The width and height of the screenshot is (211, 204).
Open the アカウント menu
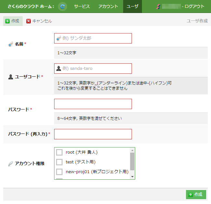click(x=108, y=6)
